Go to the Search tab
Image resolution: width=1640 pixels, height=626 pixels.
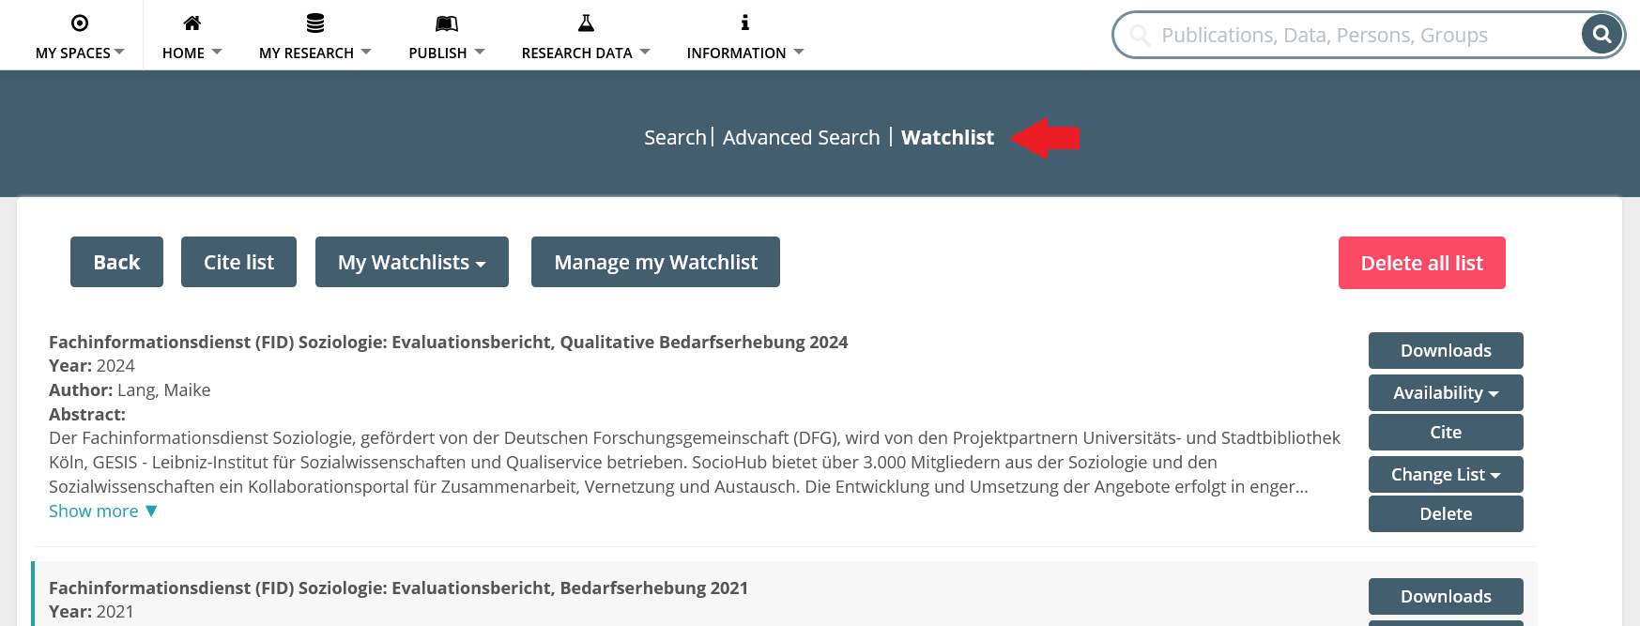[674, 138]
